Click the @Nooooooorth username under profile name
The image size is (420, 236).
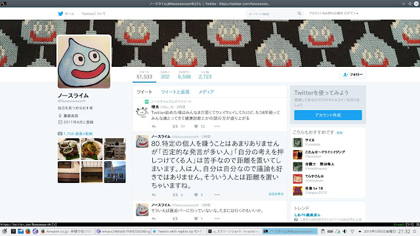72,101
